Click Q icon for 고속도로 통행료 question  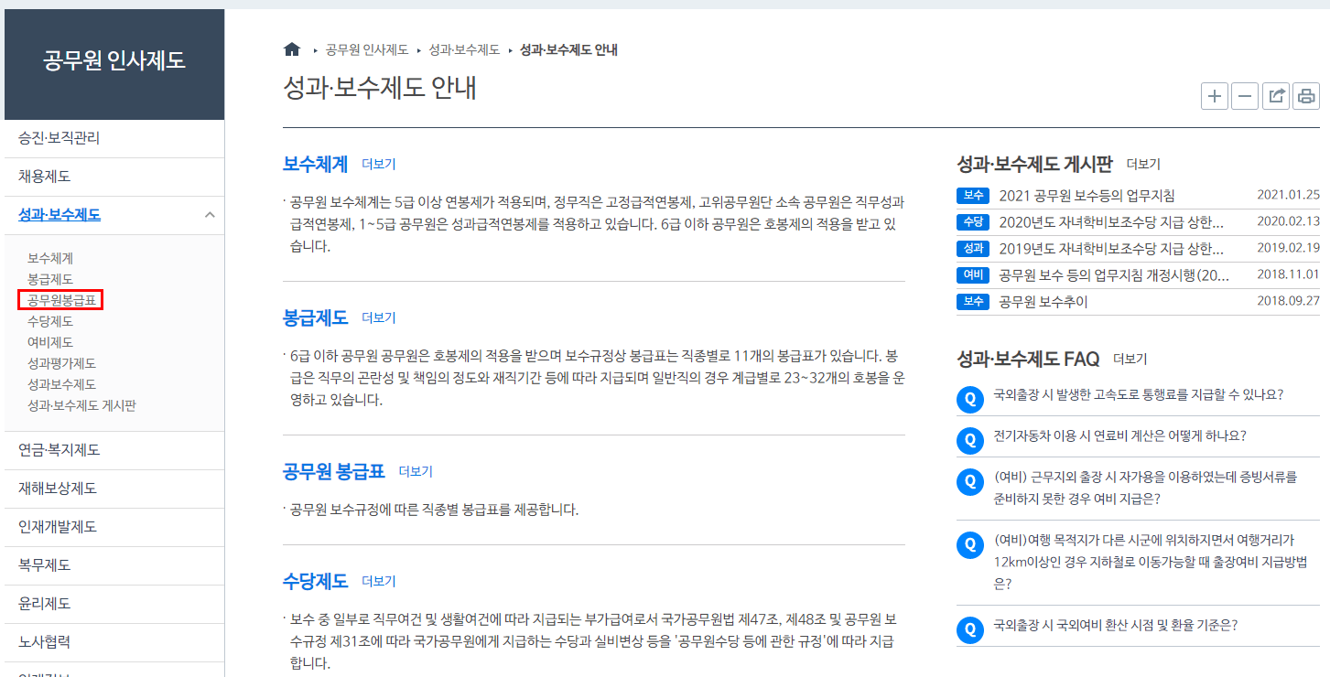(x=969, y=399)
